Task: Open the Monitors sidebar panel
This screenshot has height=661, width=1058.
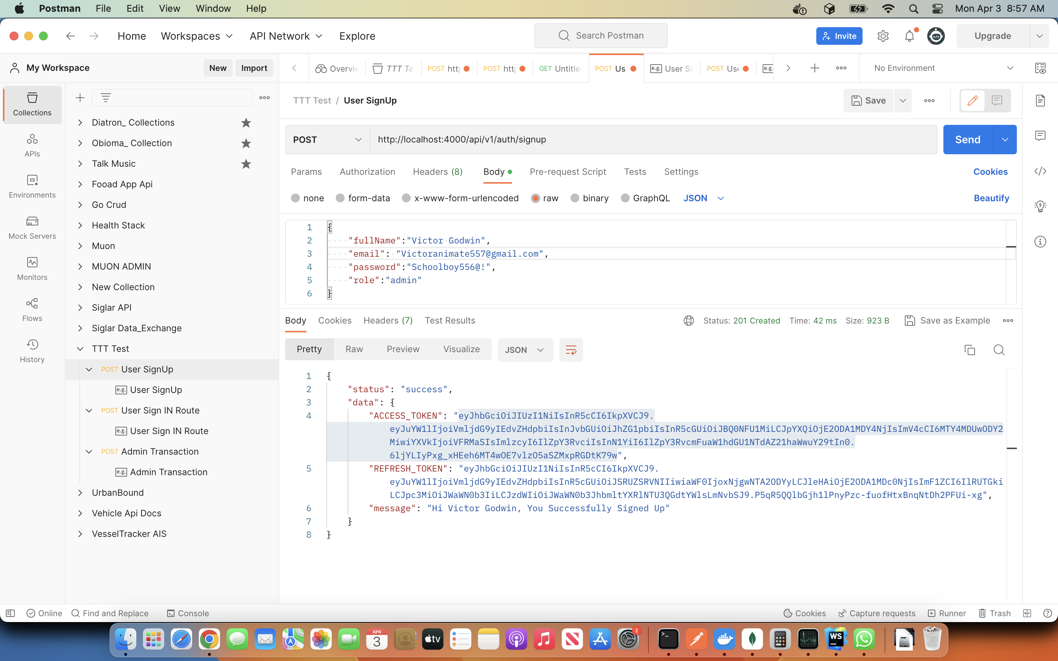Action: coord(32,269)
